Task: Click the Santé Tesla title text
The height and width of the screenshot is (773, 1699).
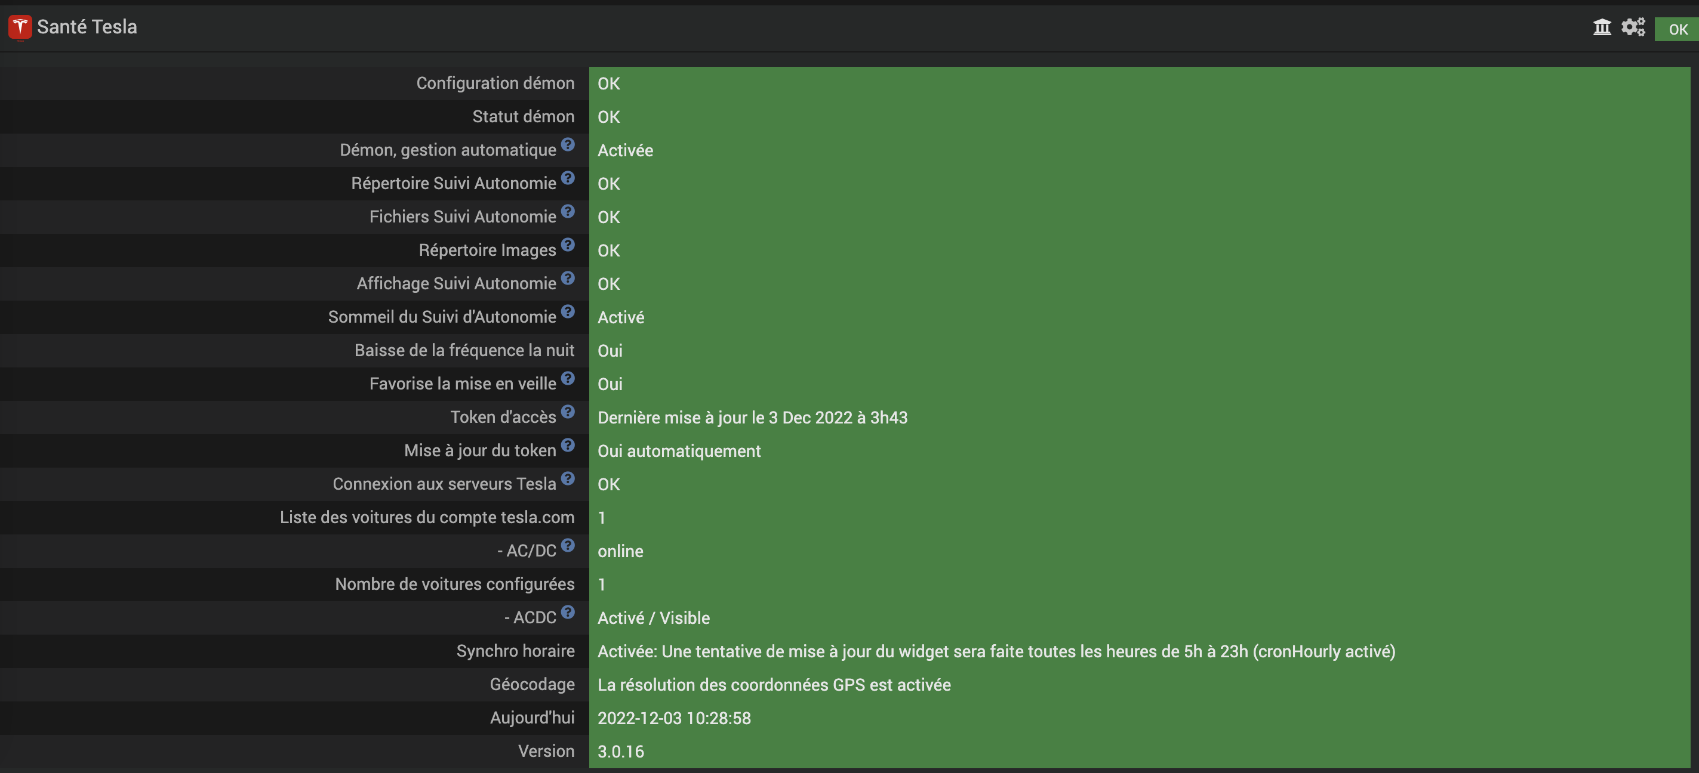Action: [x=87, y=27]
